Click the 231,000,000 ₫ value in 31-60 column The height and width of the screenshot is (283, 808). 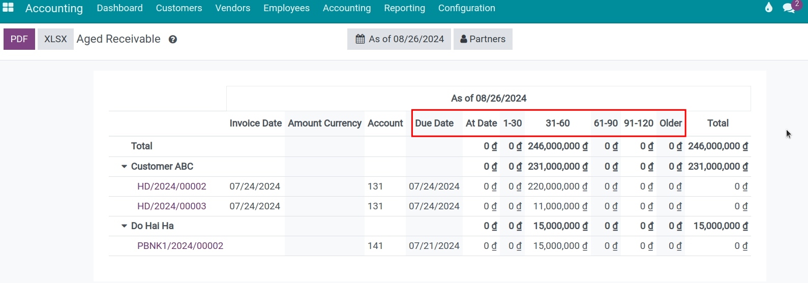(x=558, y=167)
